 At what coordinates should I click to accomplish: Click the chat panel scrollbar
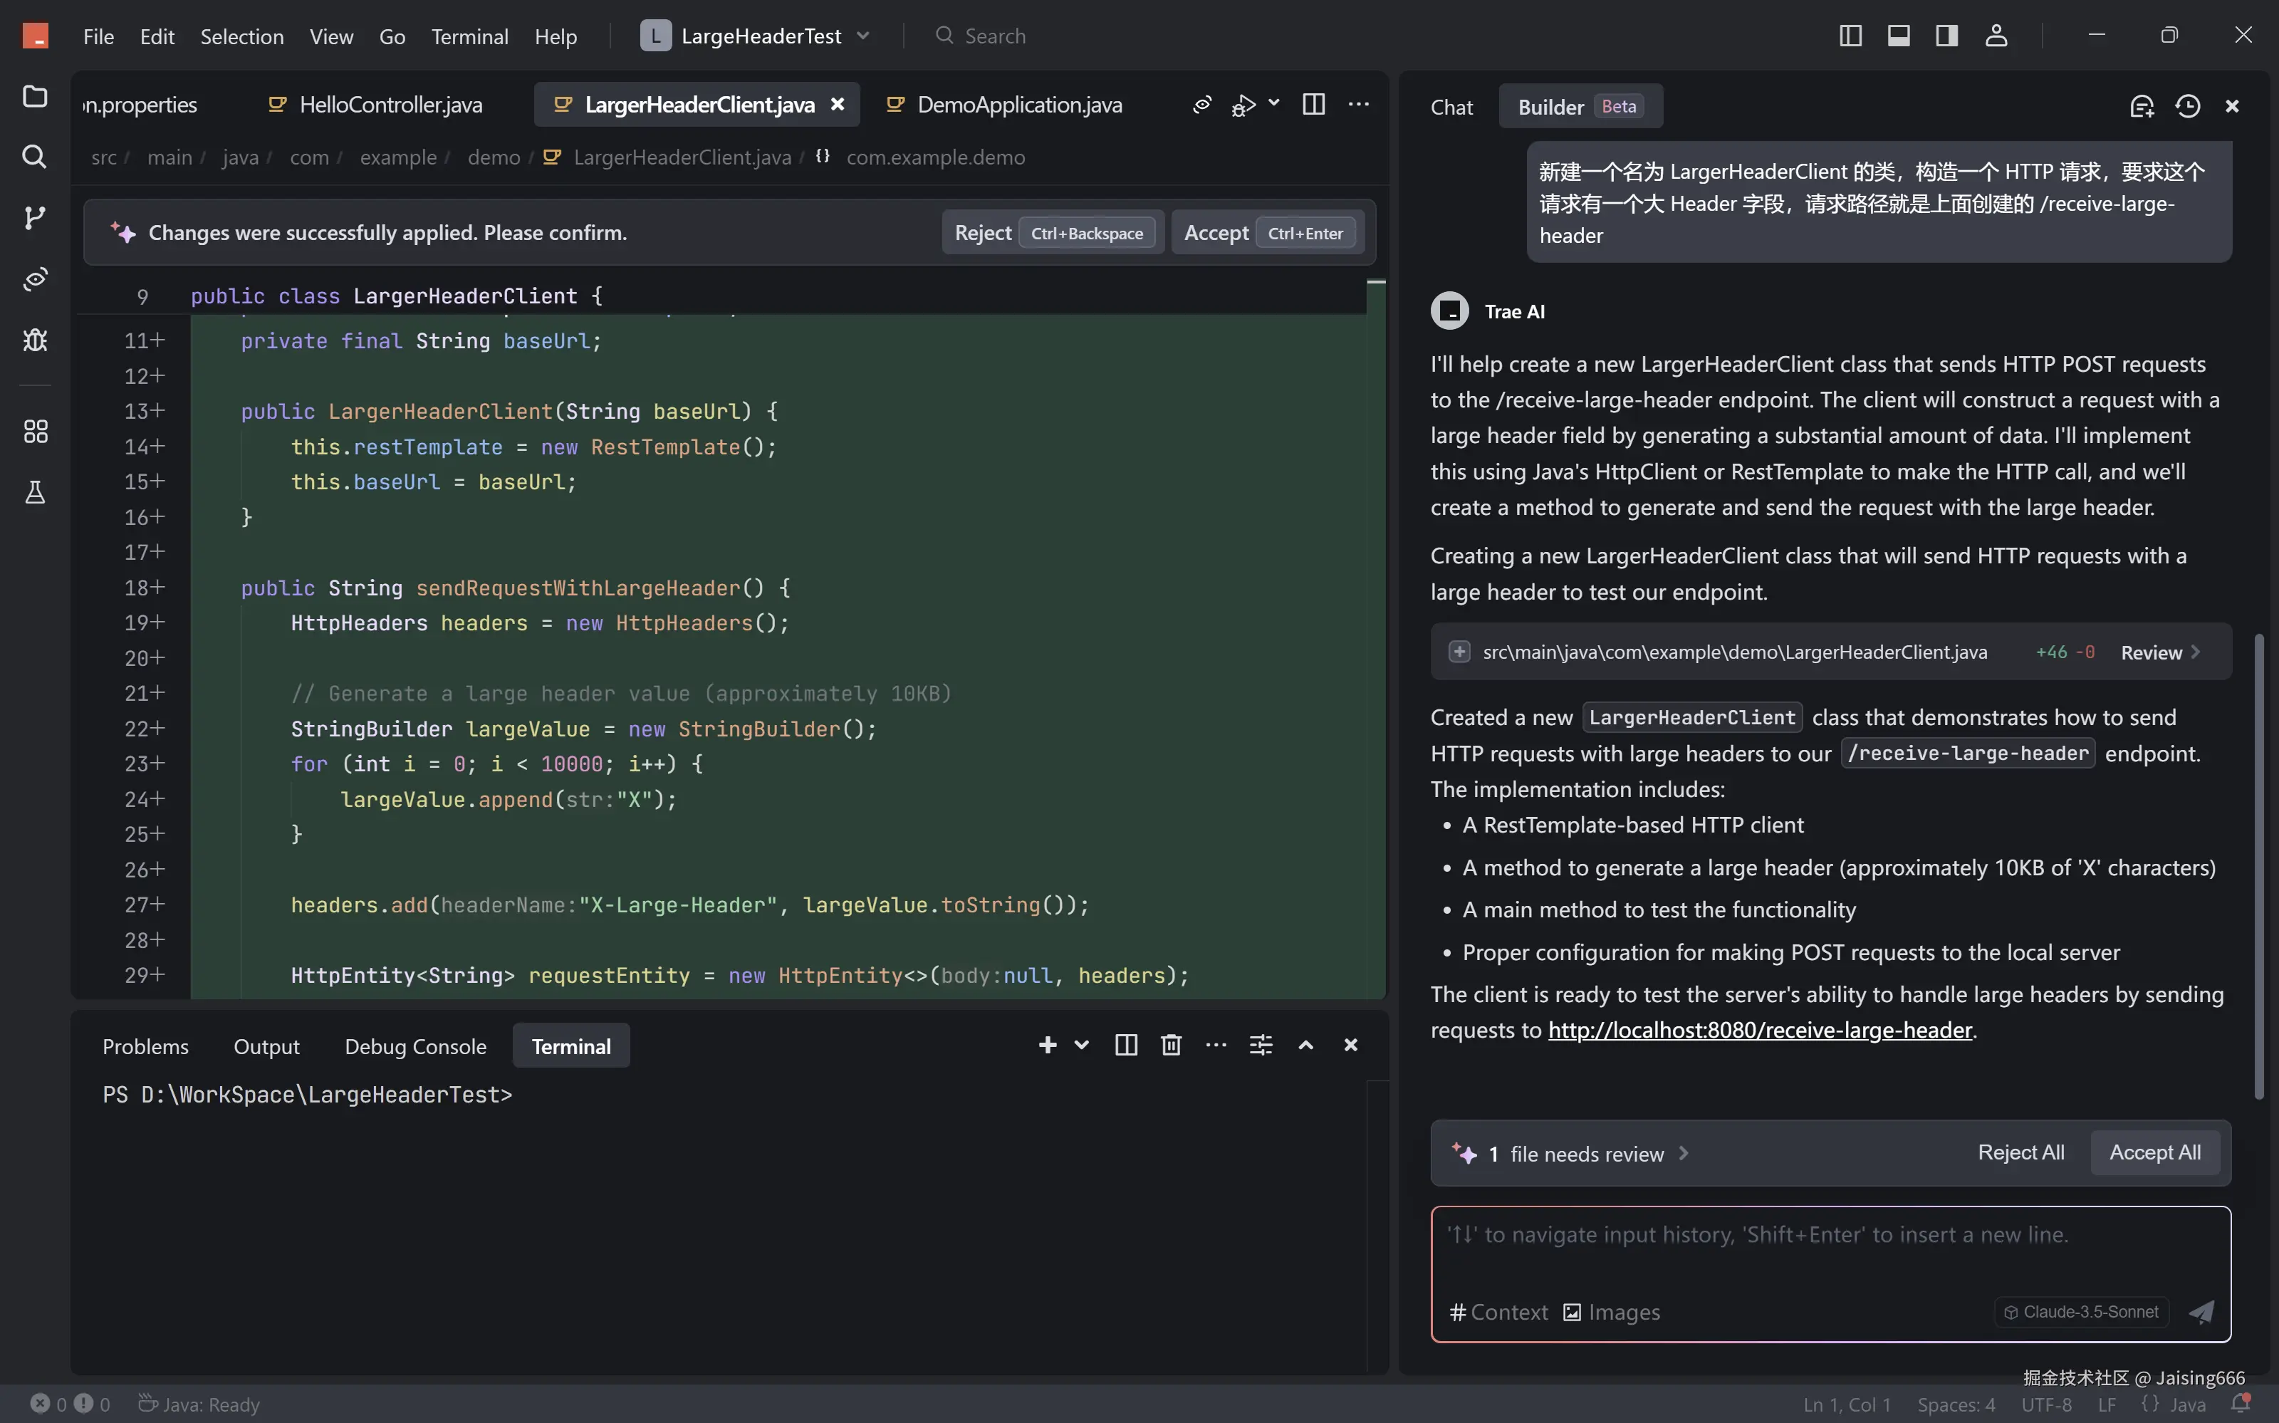click(2258, 866)
